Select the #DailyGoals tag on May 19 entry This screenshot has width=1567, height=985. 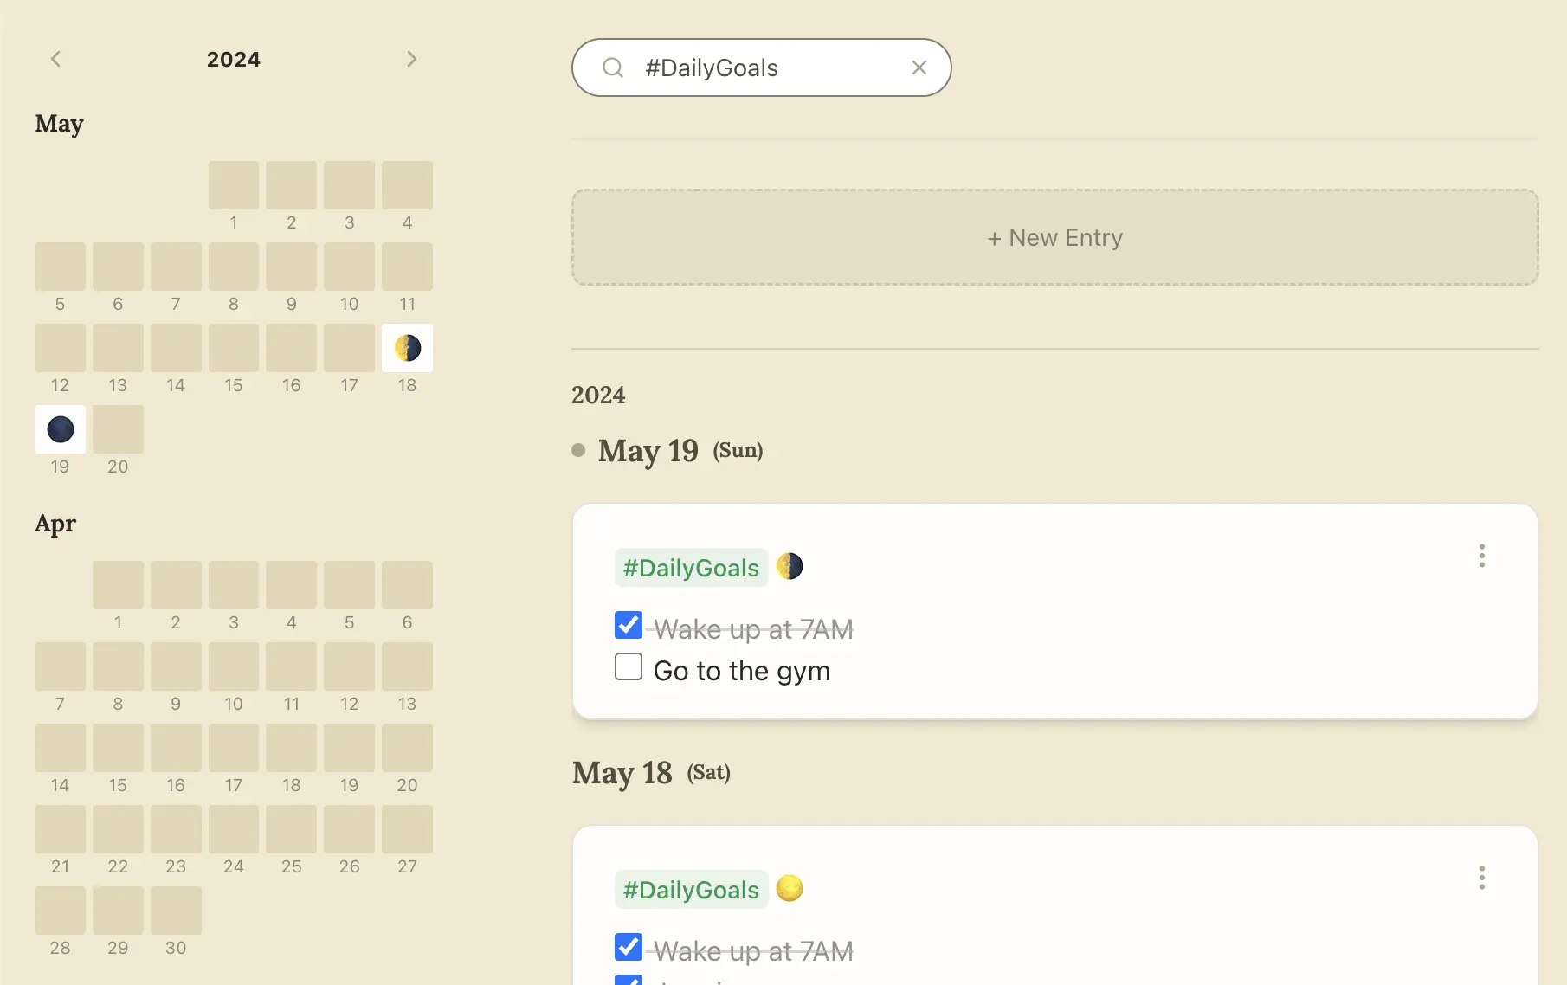(x=690, y=567)
